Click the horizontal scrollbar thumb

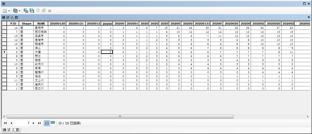(x=120, y=117)
